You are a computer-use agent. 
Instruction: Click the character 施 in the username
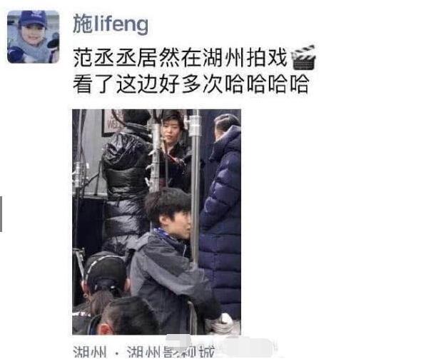82,24
